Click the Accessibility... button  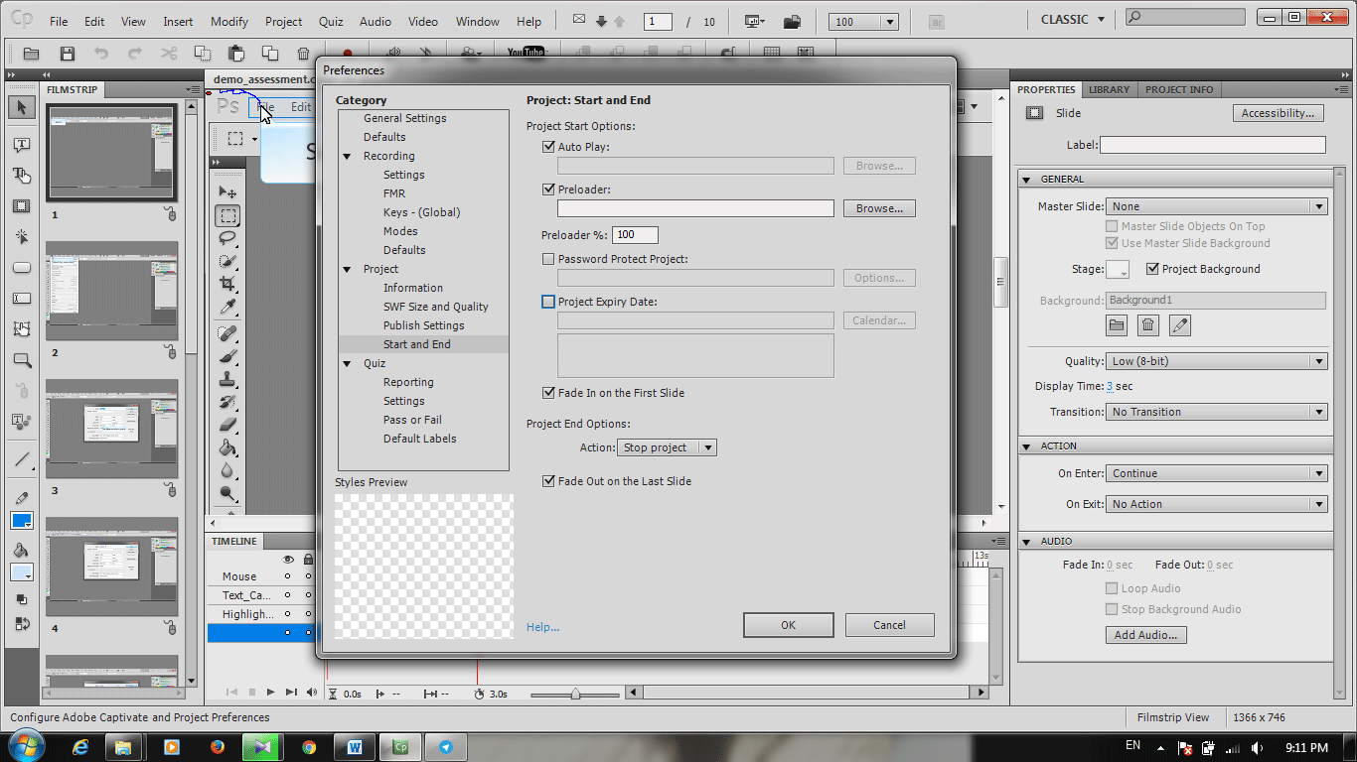pos(1278,113)
